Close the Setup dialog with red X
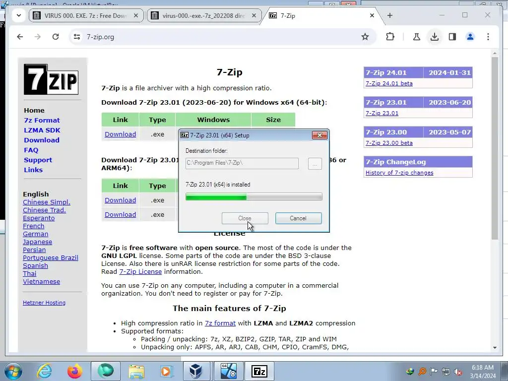Viewport: 508px width, 381px height. pos(319,135)
